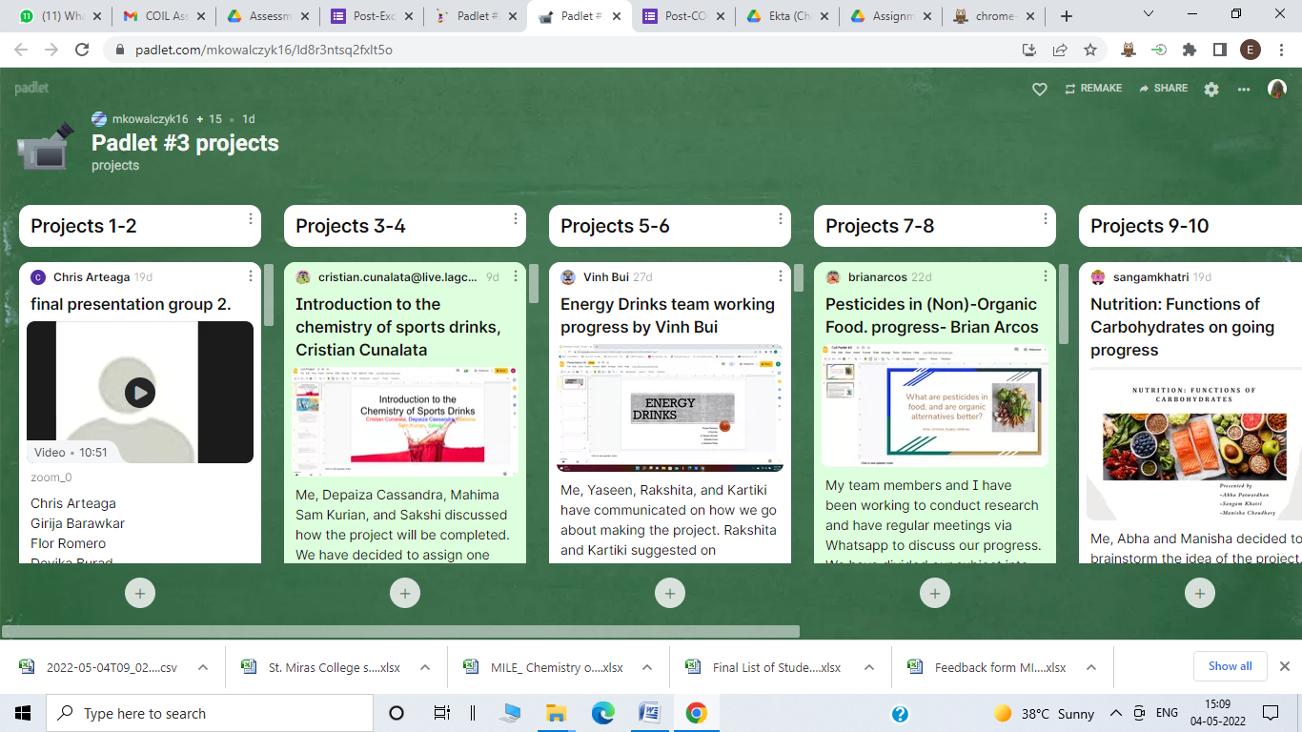The image size is (1302, 732).
Task: Click the heart icon to like the padlet
Action: (x=1038, y=88)
